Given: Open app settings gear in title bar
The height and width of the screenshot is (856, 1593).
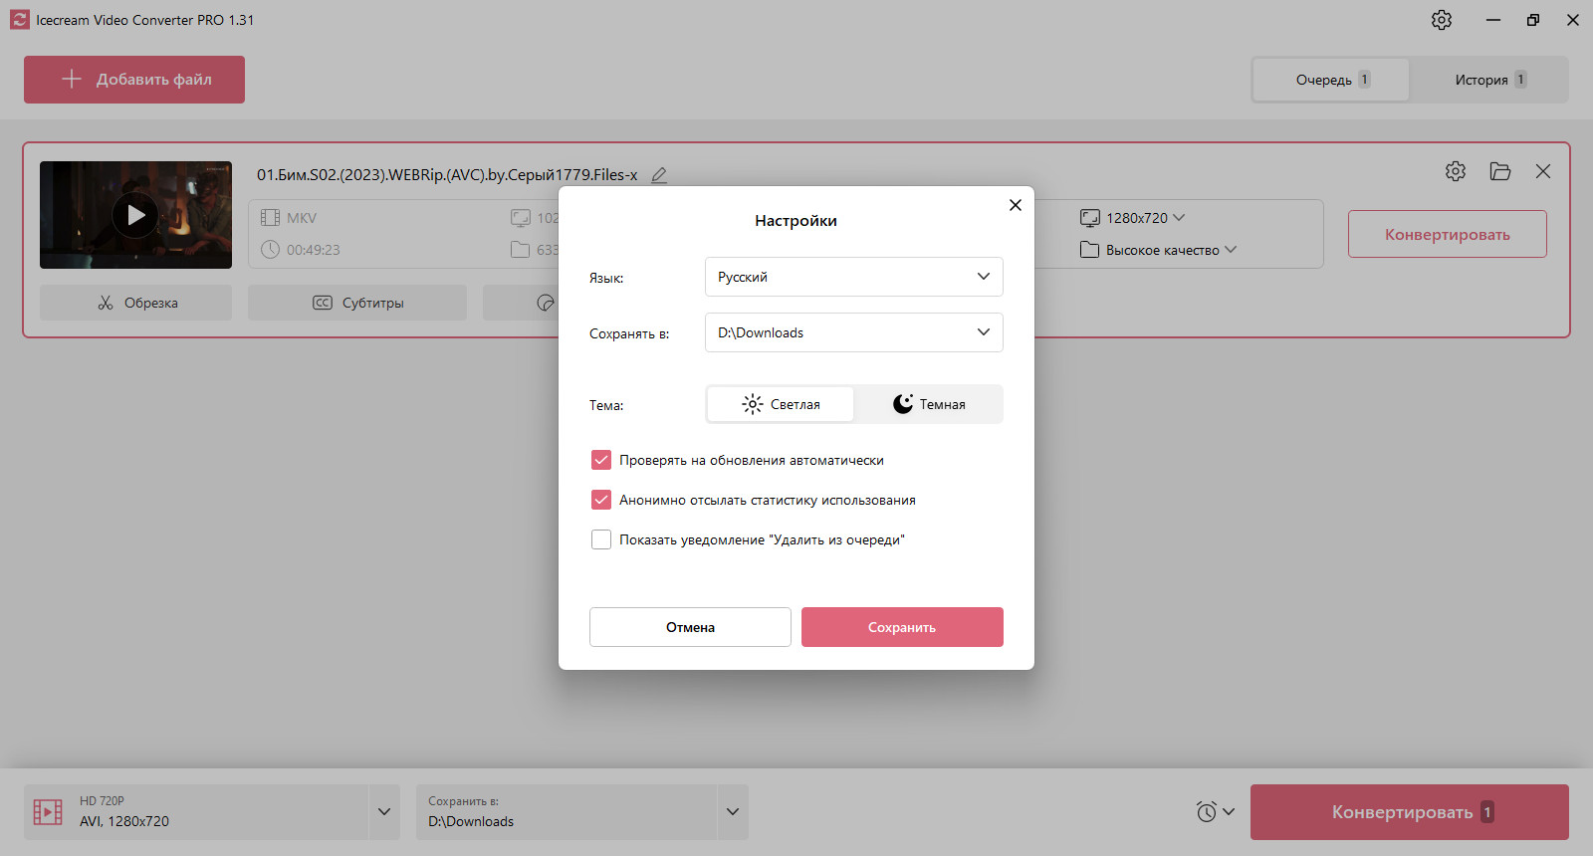Looking at the screenshot, I should 1442,20.
